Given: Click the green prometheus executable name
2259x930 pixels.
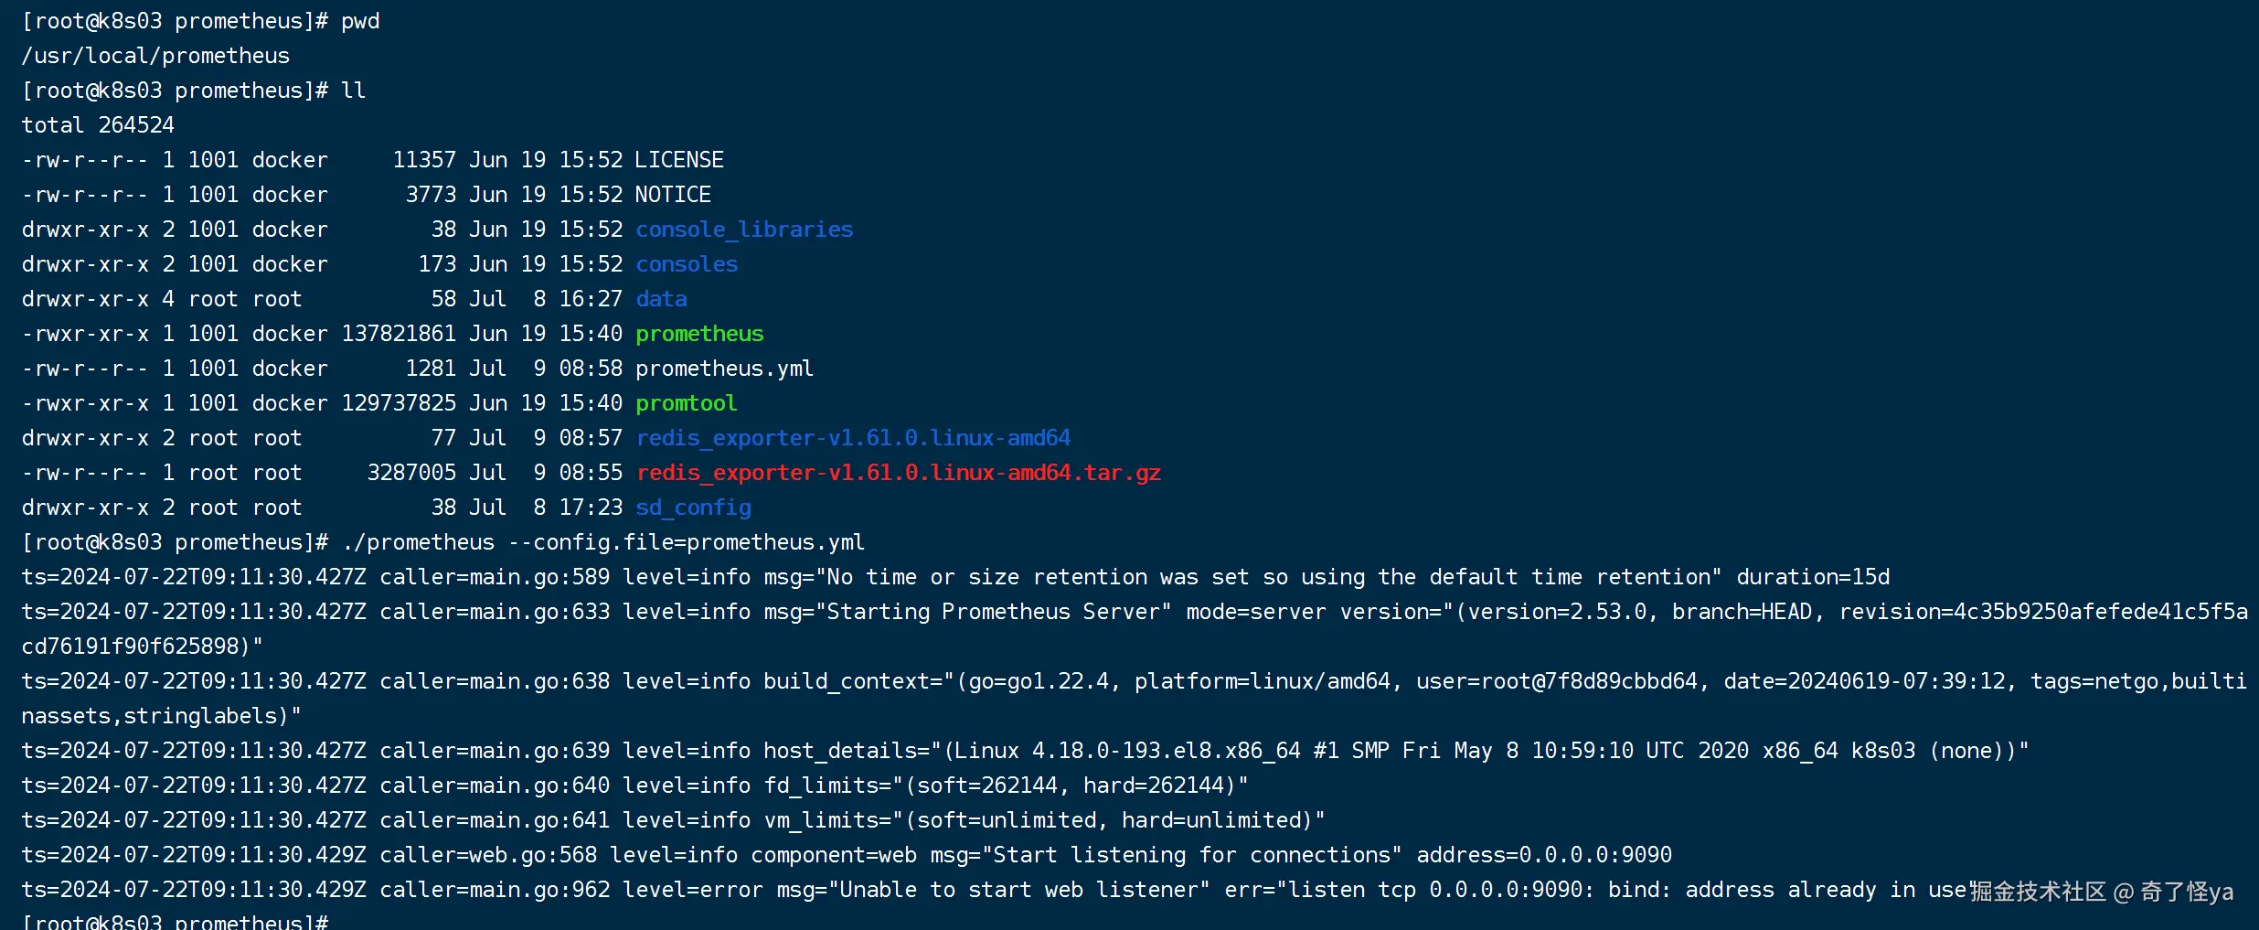Looking at the screenshot, I should click(x=699, y=334).
